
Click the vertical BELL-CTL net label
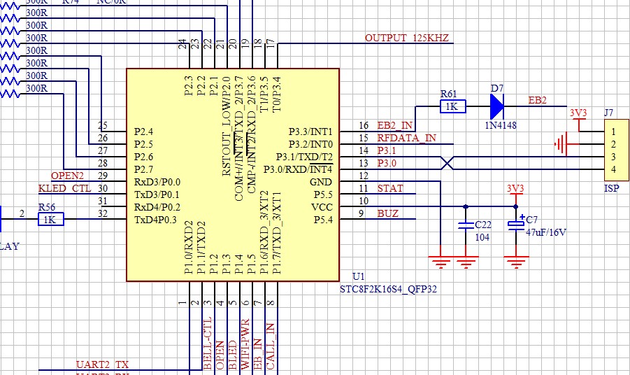[x=208, y=344]
